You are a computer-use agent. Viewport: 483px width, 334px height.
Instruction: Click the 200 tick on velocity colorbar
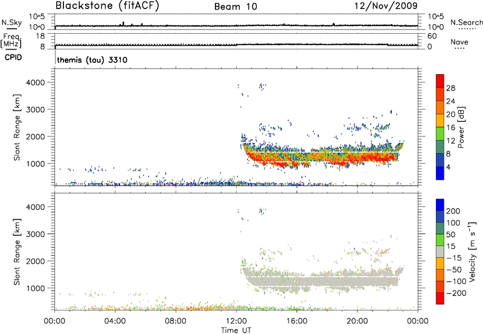pos(453,211)
